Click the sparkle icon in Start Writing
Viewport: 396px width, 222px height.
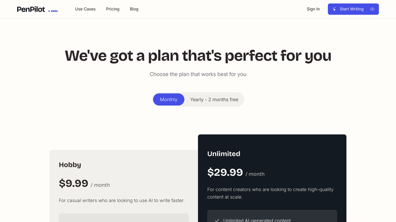[x=334, y=9]
